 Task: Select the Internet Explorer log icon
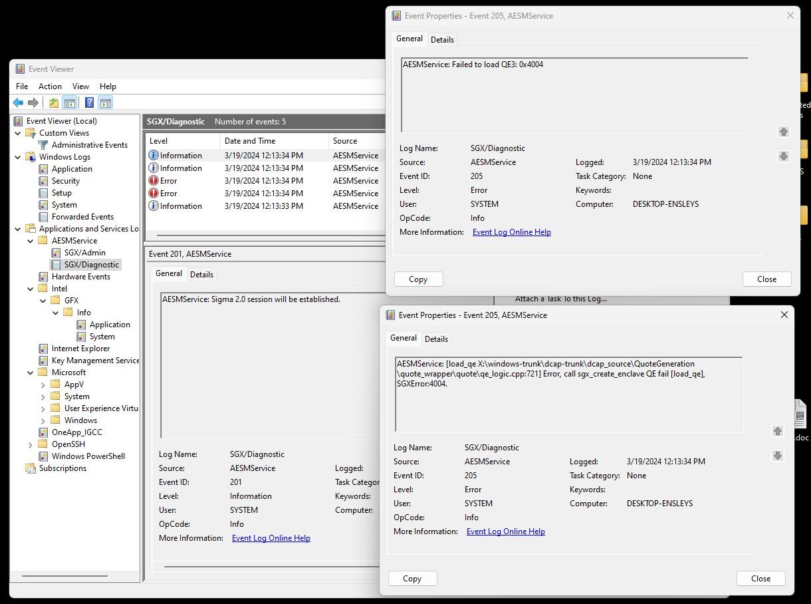pyautogui.click(x=43, y=349)
